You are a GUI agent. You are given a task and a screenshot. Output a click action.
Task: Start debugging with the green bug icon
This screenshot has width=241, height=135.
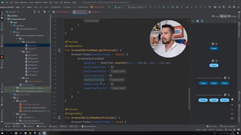(x=164, y=7)
